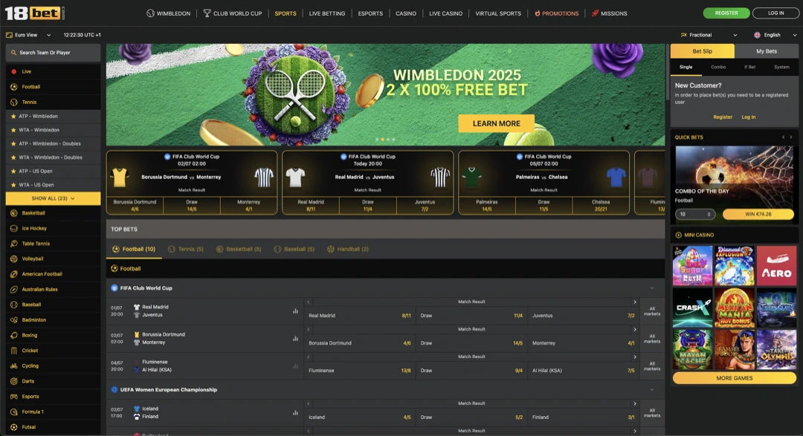Select Futsal in sidebar
This screenshot has height=436, width=803.
53,427
